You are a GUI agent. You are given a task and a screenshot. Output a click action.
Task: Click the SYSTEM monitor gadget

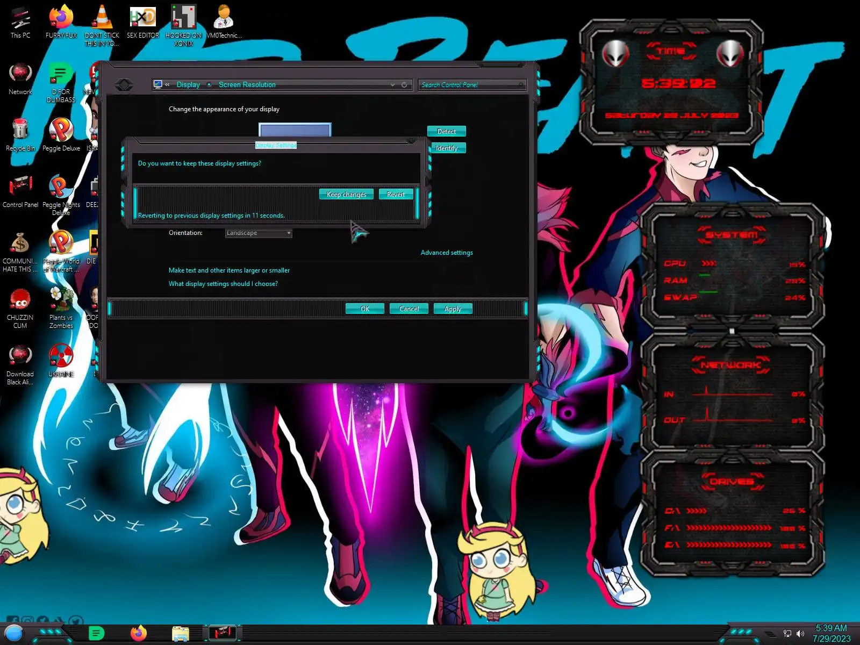click(x=732, y=266)
